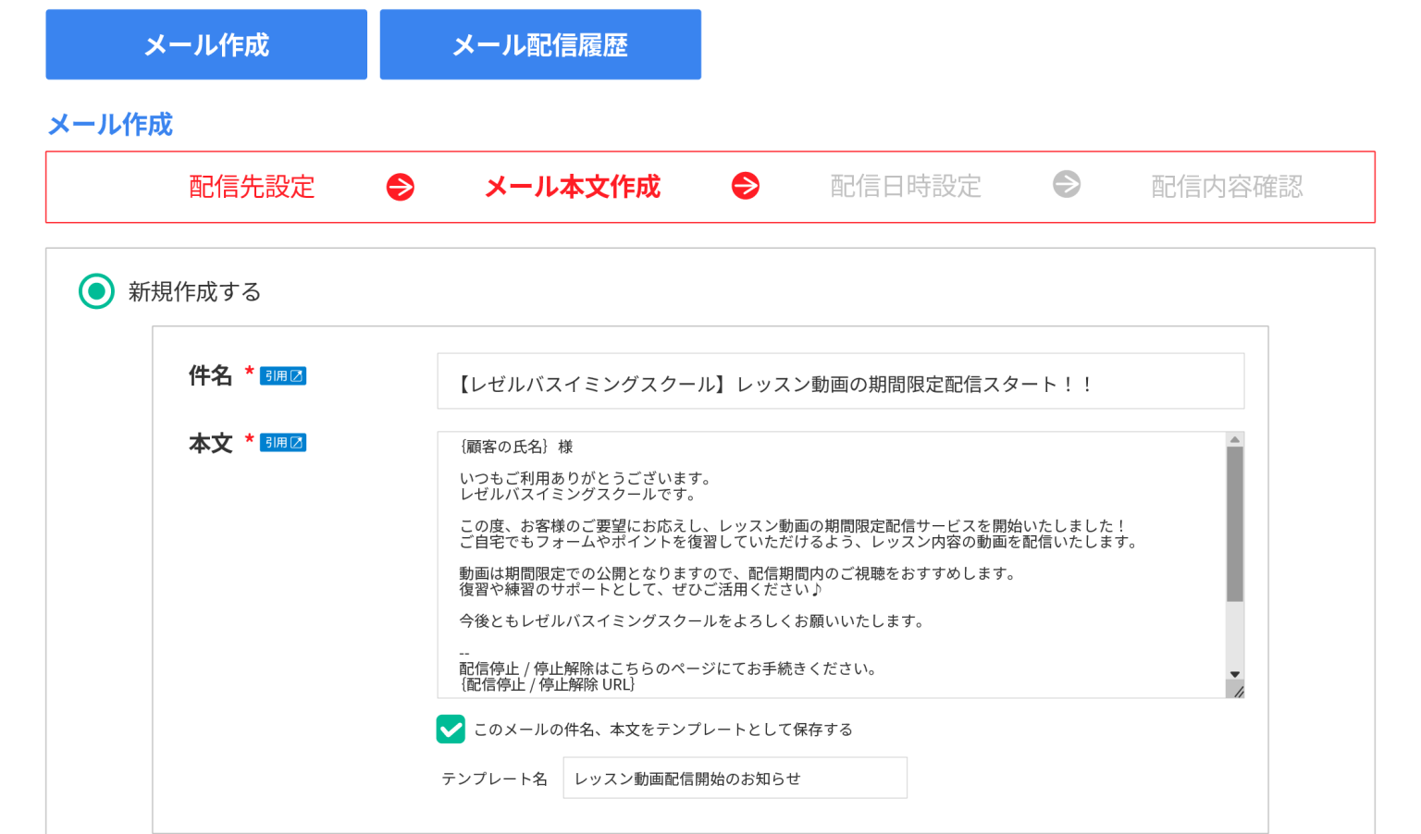Click the {顧客の氏名} 様 line
This screenshot has height=834, width=1421.
click(516, 447)
